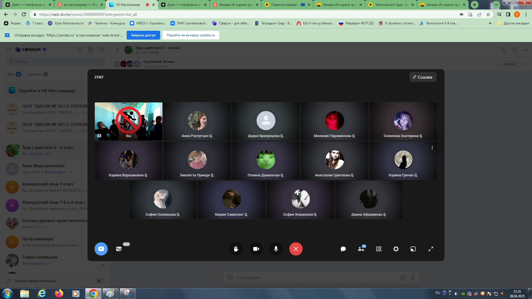Open the Сферум hamburger menu

pyautogui.click(x=9, y=50)
